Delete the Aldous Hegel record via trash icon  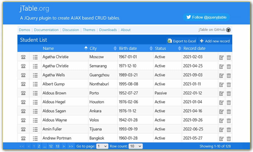tap(229, 102)
